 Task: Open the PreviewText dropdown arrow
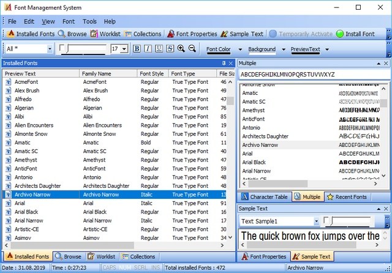[x=327, y=49]
